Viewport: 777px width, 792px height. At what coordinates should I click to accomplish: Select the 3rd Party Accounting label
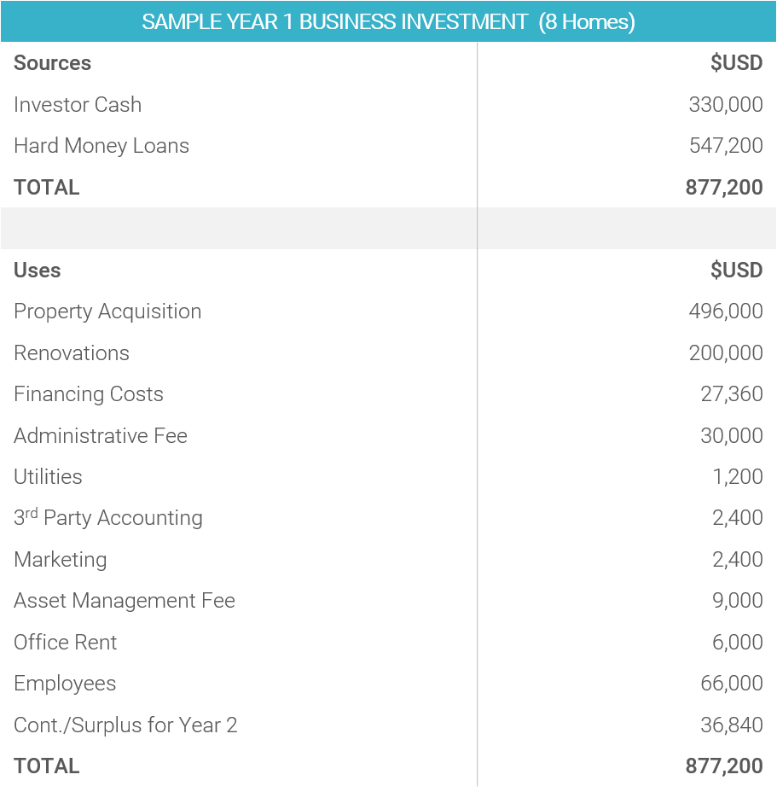[x=108, y=518]
